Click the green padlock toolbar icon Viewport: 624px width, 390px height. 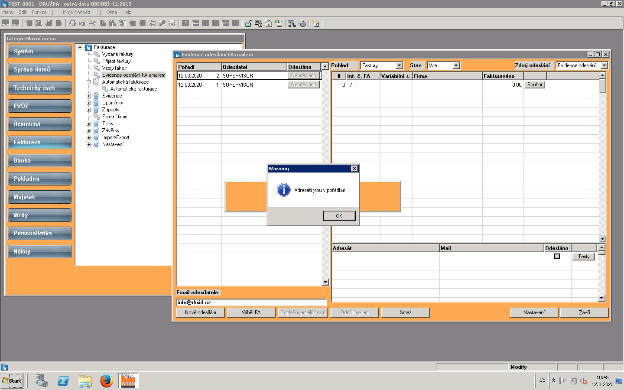(249, 23)
